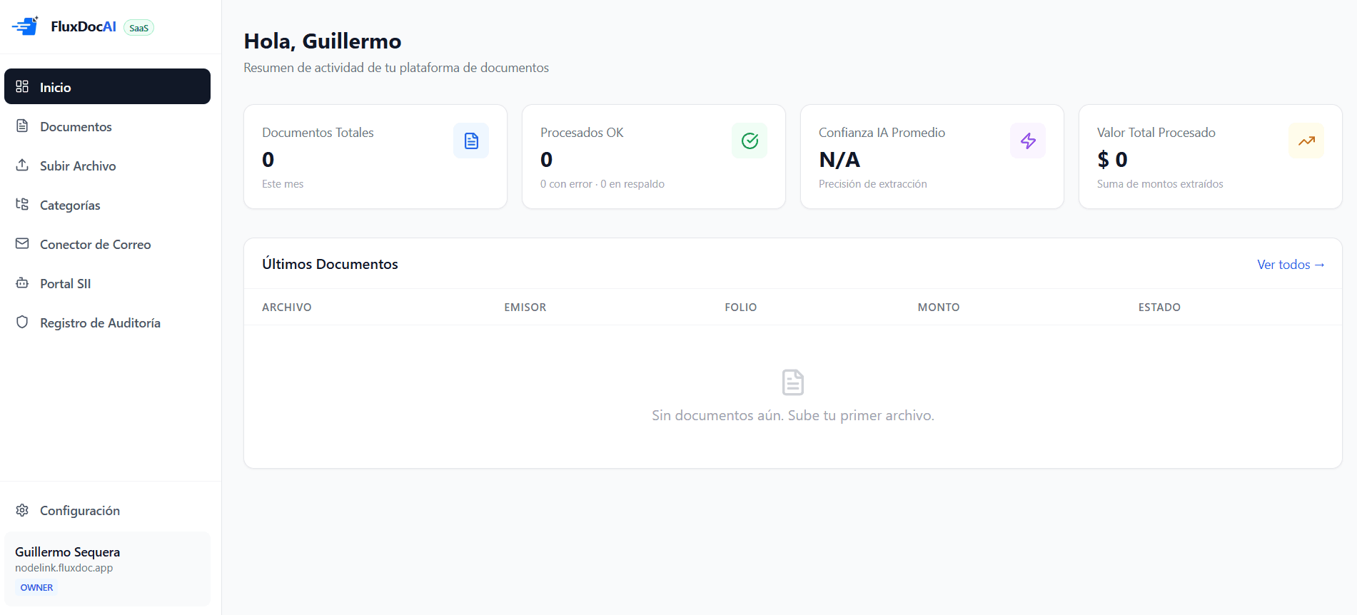Click the Documentos Totales label
This screenshot has width=1357, height=615.
(x=318, y=133)
